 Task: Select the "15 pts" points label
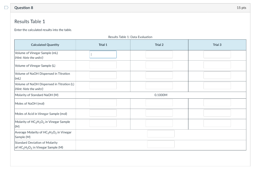241,8
